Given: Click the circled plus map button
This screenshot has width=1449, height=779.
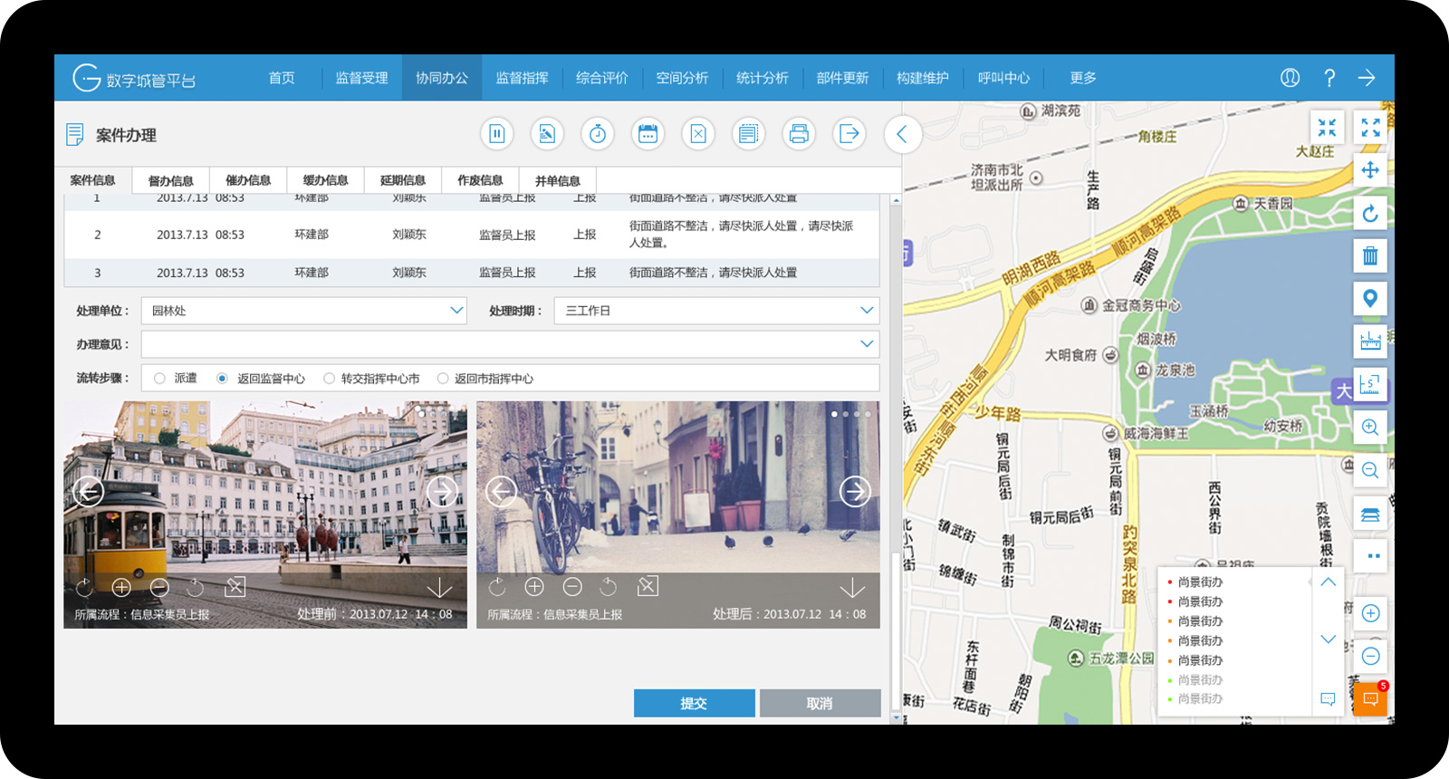Looking at the screenshot, I should pos(1370,613).
